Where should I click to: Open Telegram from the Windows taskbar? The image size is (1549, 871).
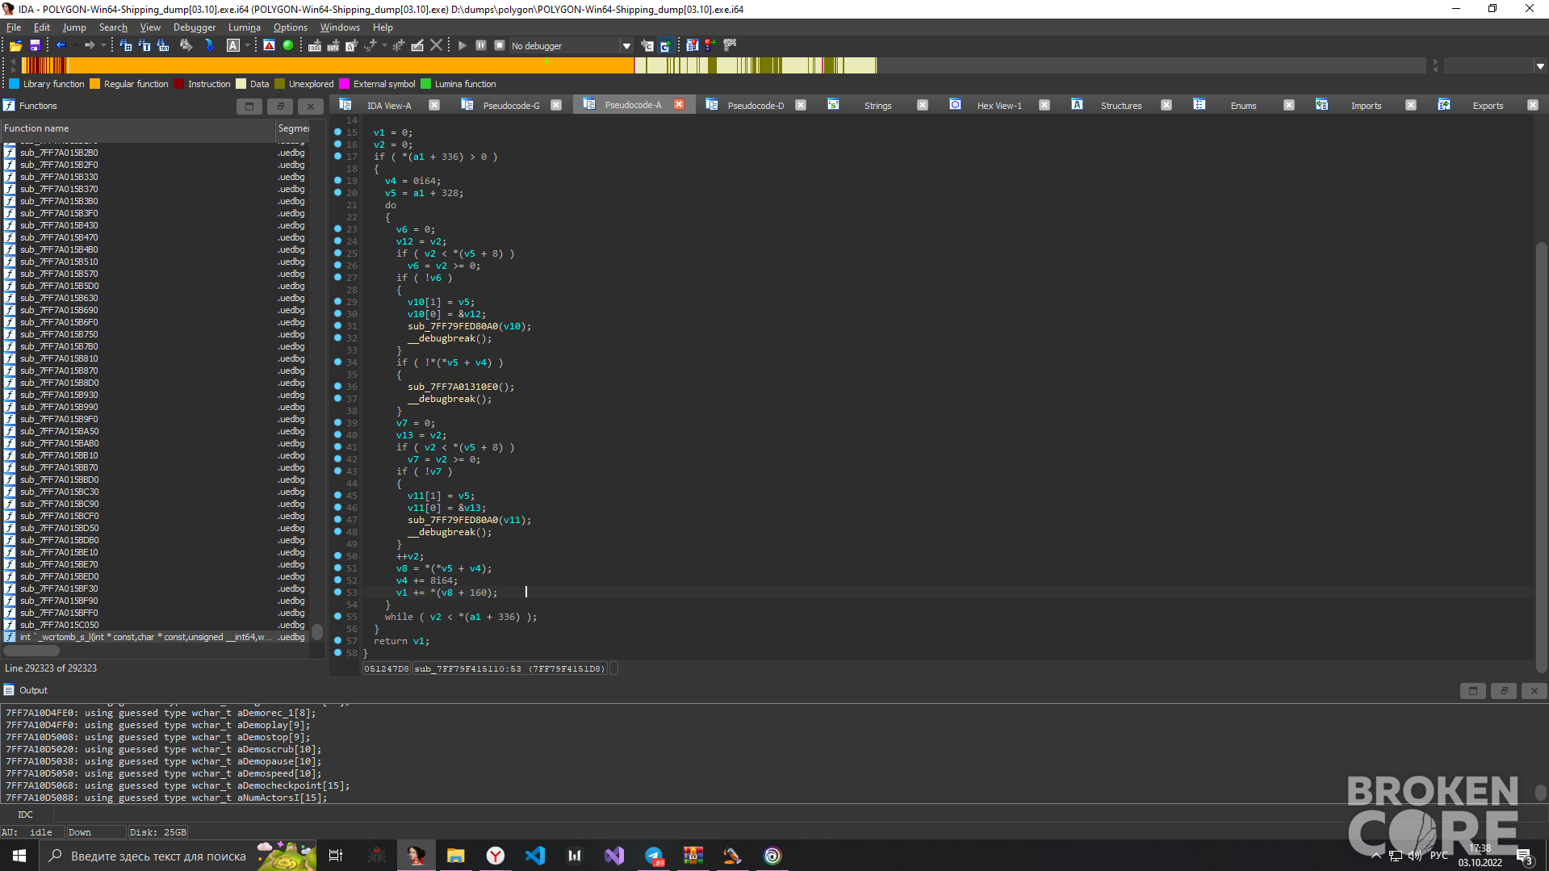654,856
